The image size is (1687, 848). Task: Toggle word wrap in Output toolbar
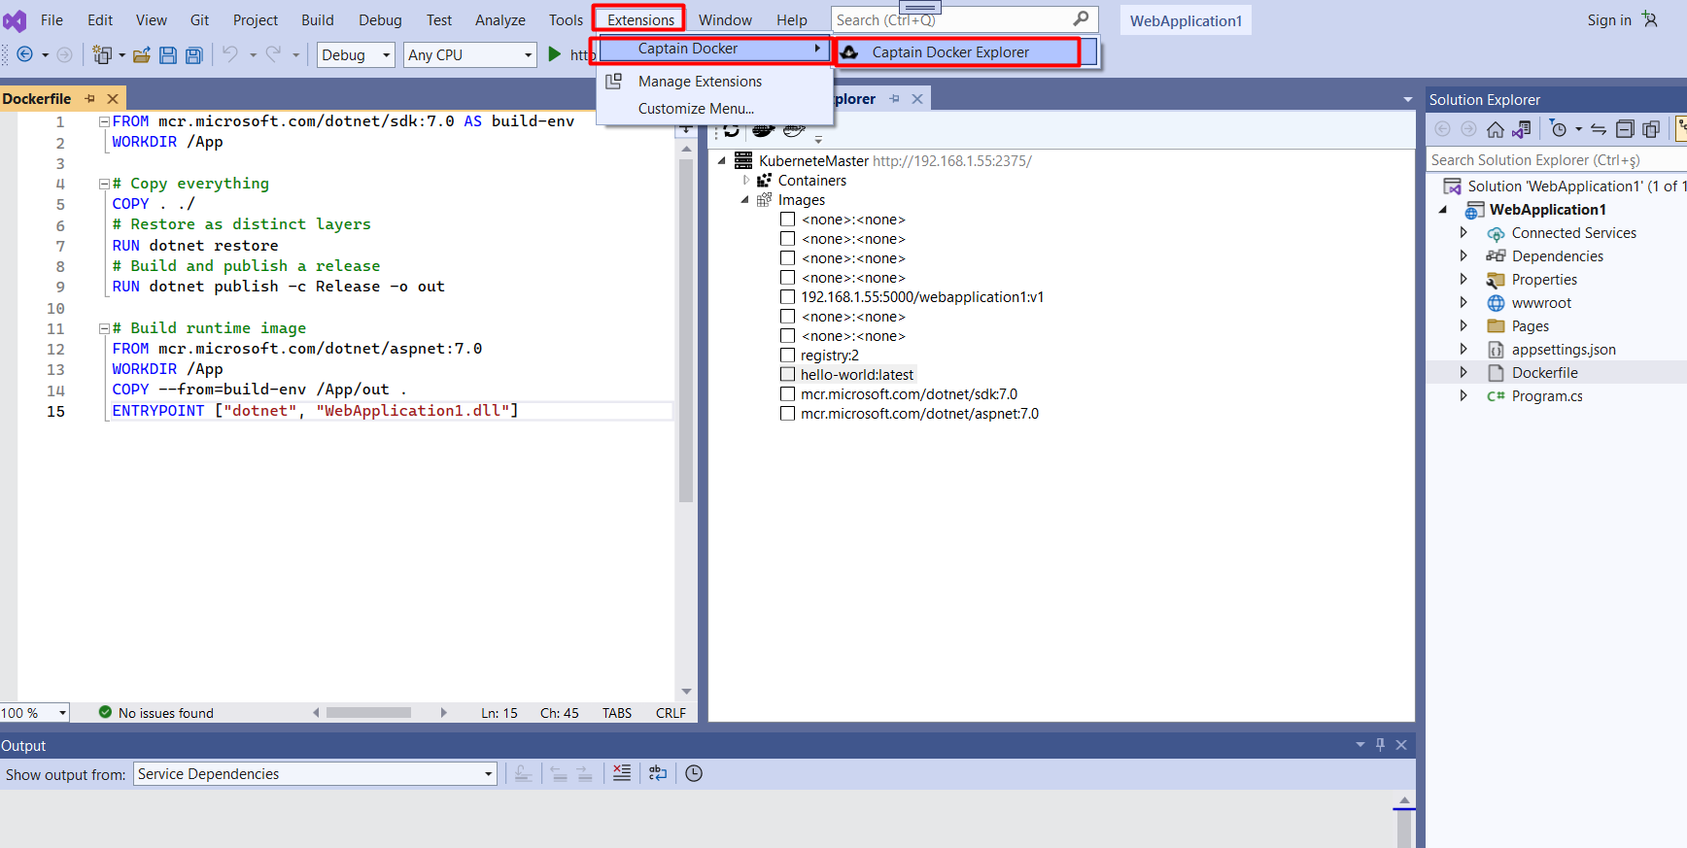658,773
